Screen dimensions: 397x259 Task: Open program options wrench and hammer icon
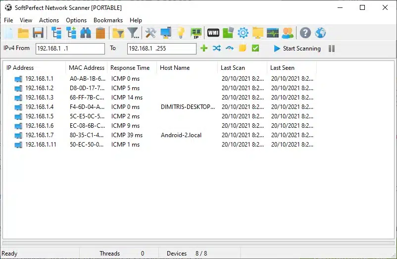click(x=150, y=33)
